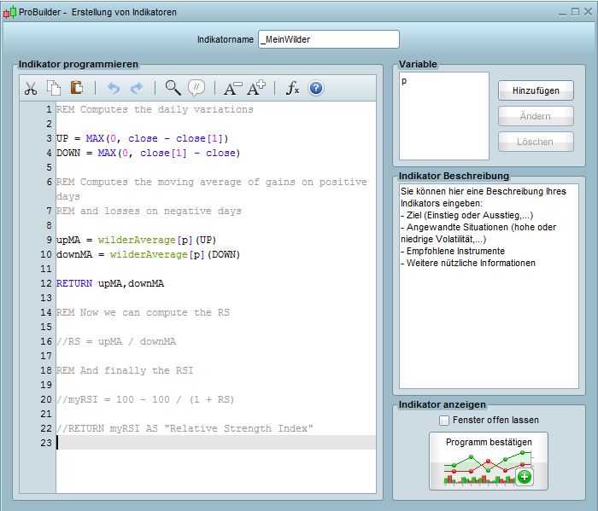Image resolution: width=598 pixels, height=511 pixels.
Task: Open help with the blue question mark icon
Action: click(x=316, y=88)
